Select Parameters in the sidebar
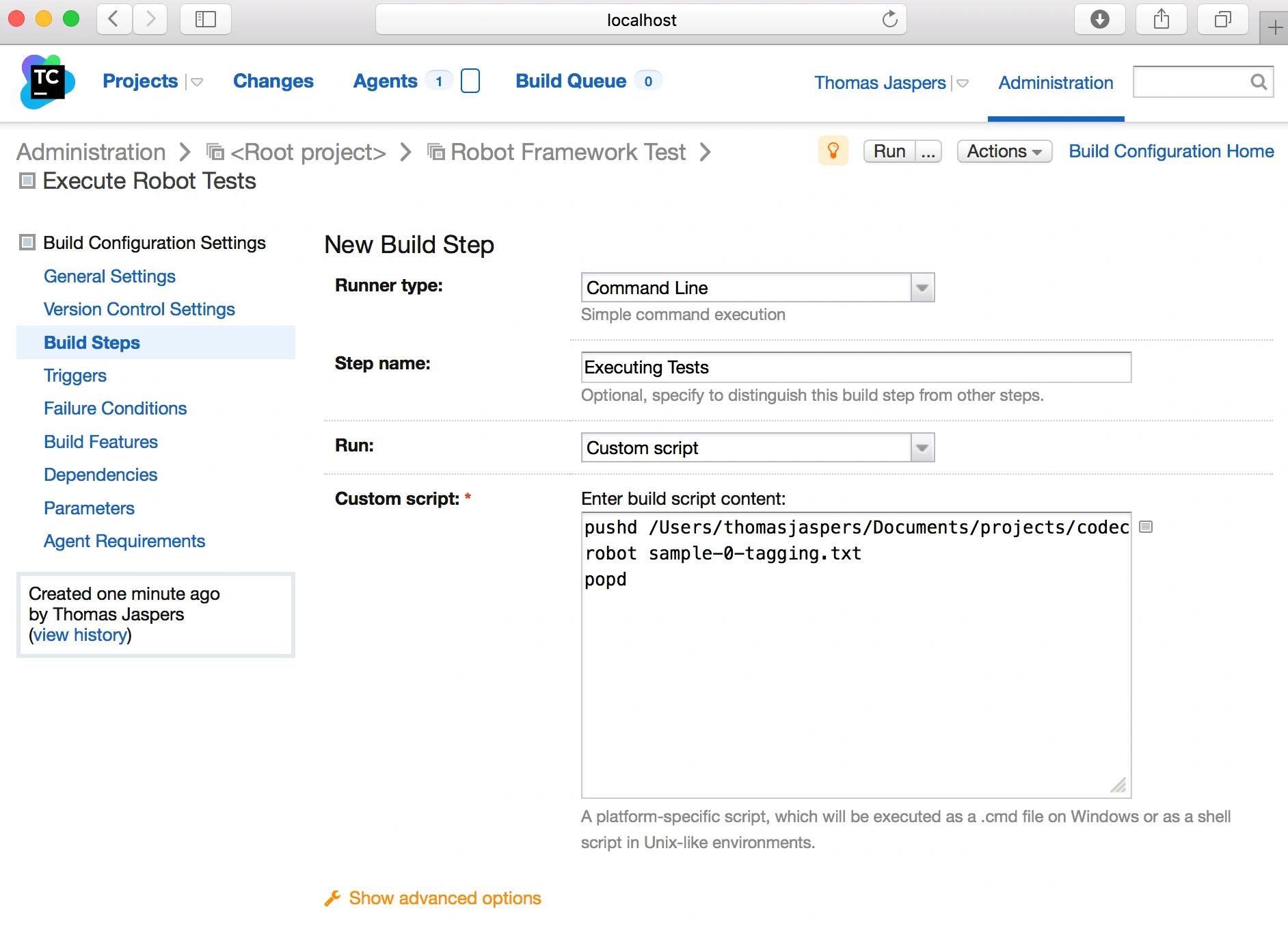This screenshot has height=933, width=1288. pos(89,508)
